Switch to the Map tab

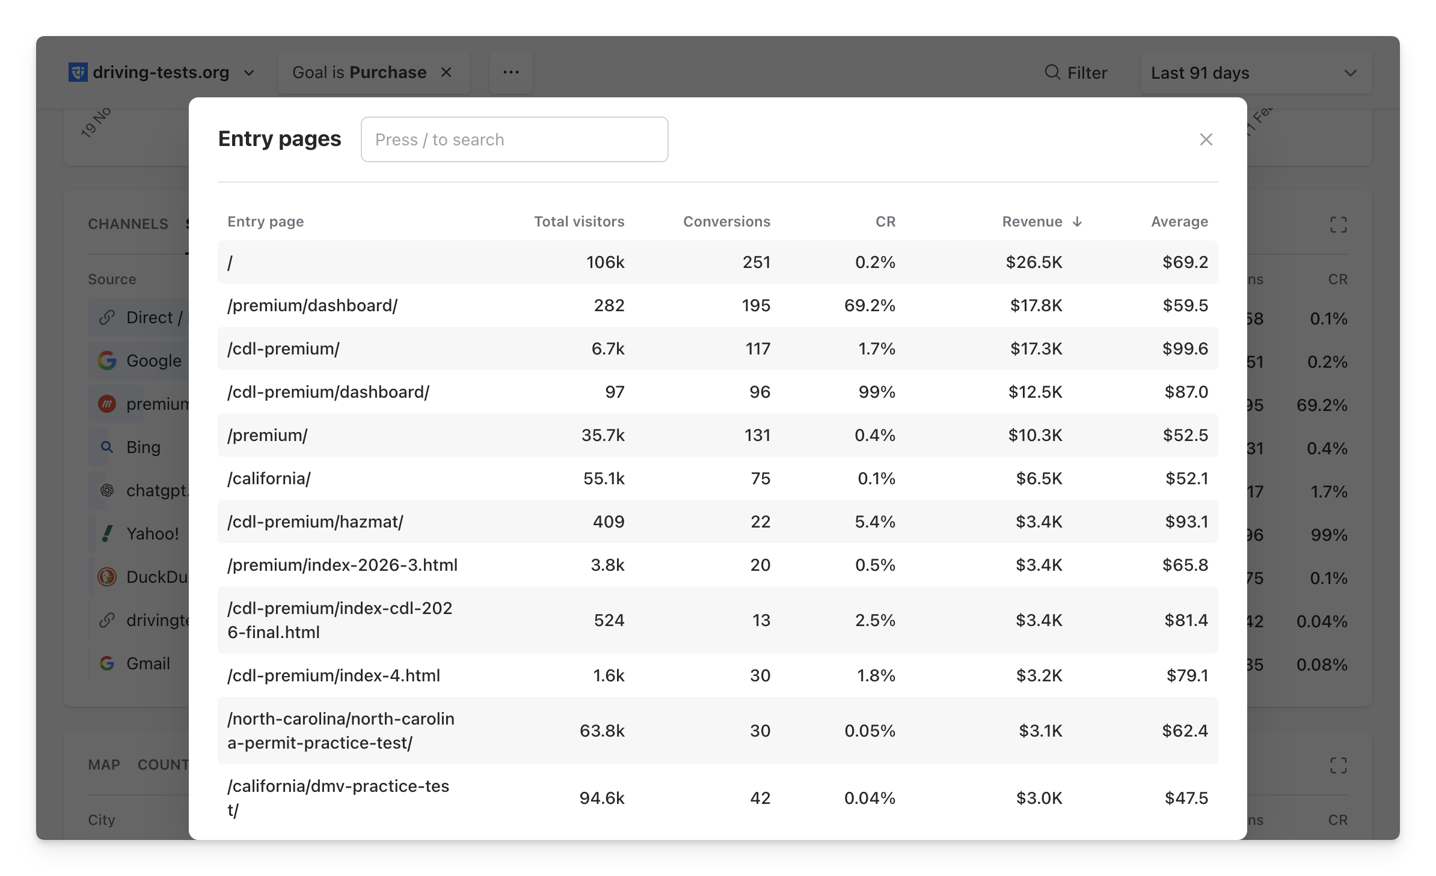coord(104,765)
